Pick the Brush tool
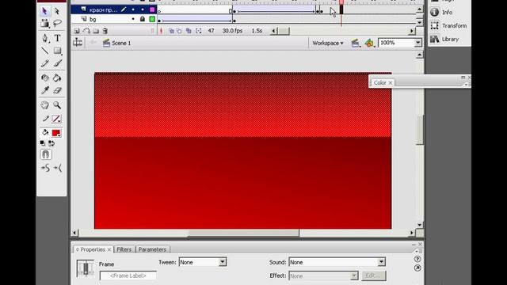The image size is (507, 285). click(57, 63)
